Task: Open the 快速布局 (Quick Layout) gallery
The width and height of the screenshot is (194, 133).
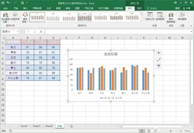Action: point(15,17)
